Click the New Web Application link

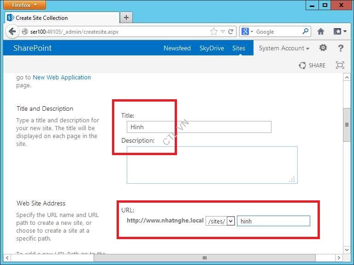point(62,78)
